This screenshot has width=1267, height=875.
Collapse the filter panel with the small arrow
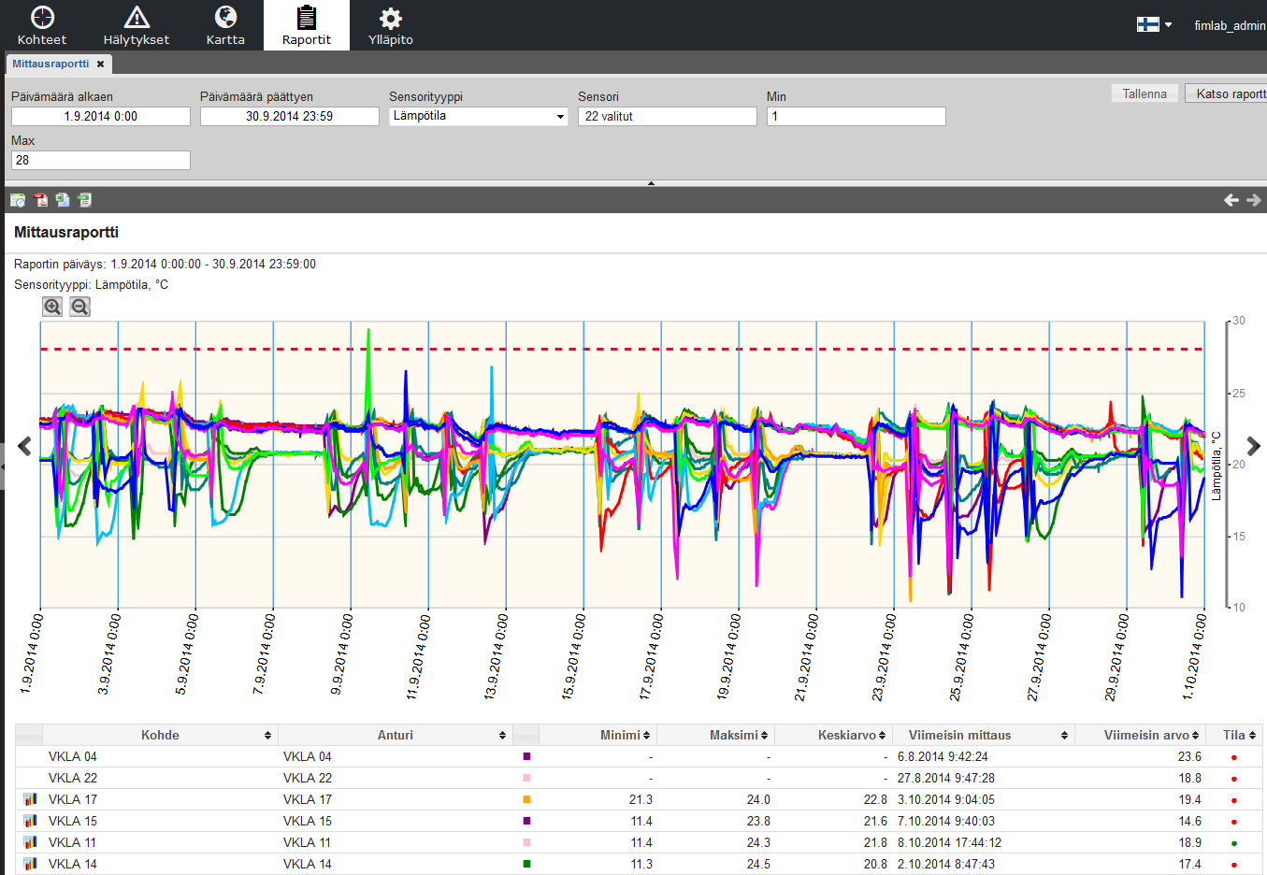tap(651, 183)
